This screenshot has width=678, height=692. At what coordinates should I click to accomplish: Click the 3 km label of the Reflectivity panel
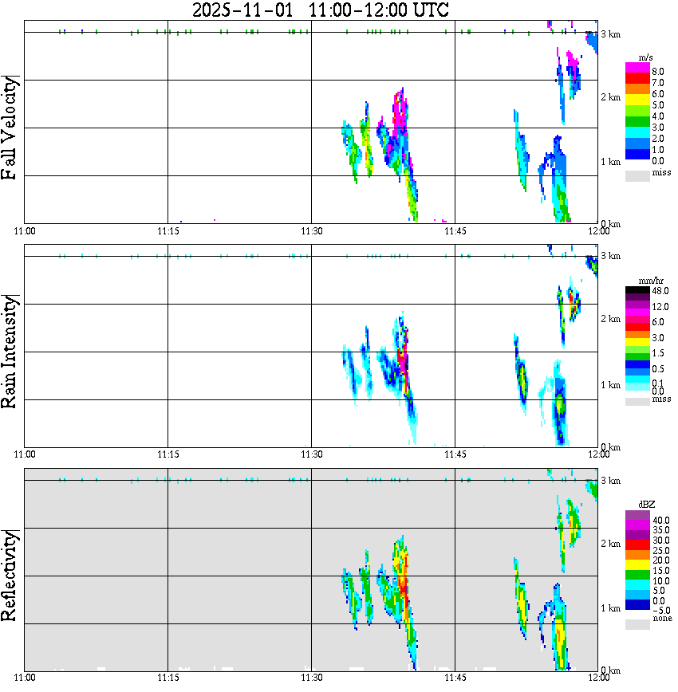pos(610,481)
